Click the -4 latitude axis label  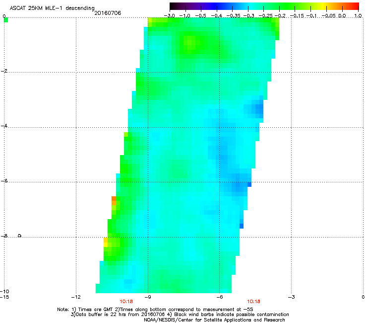(x=4, y=126)
